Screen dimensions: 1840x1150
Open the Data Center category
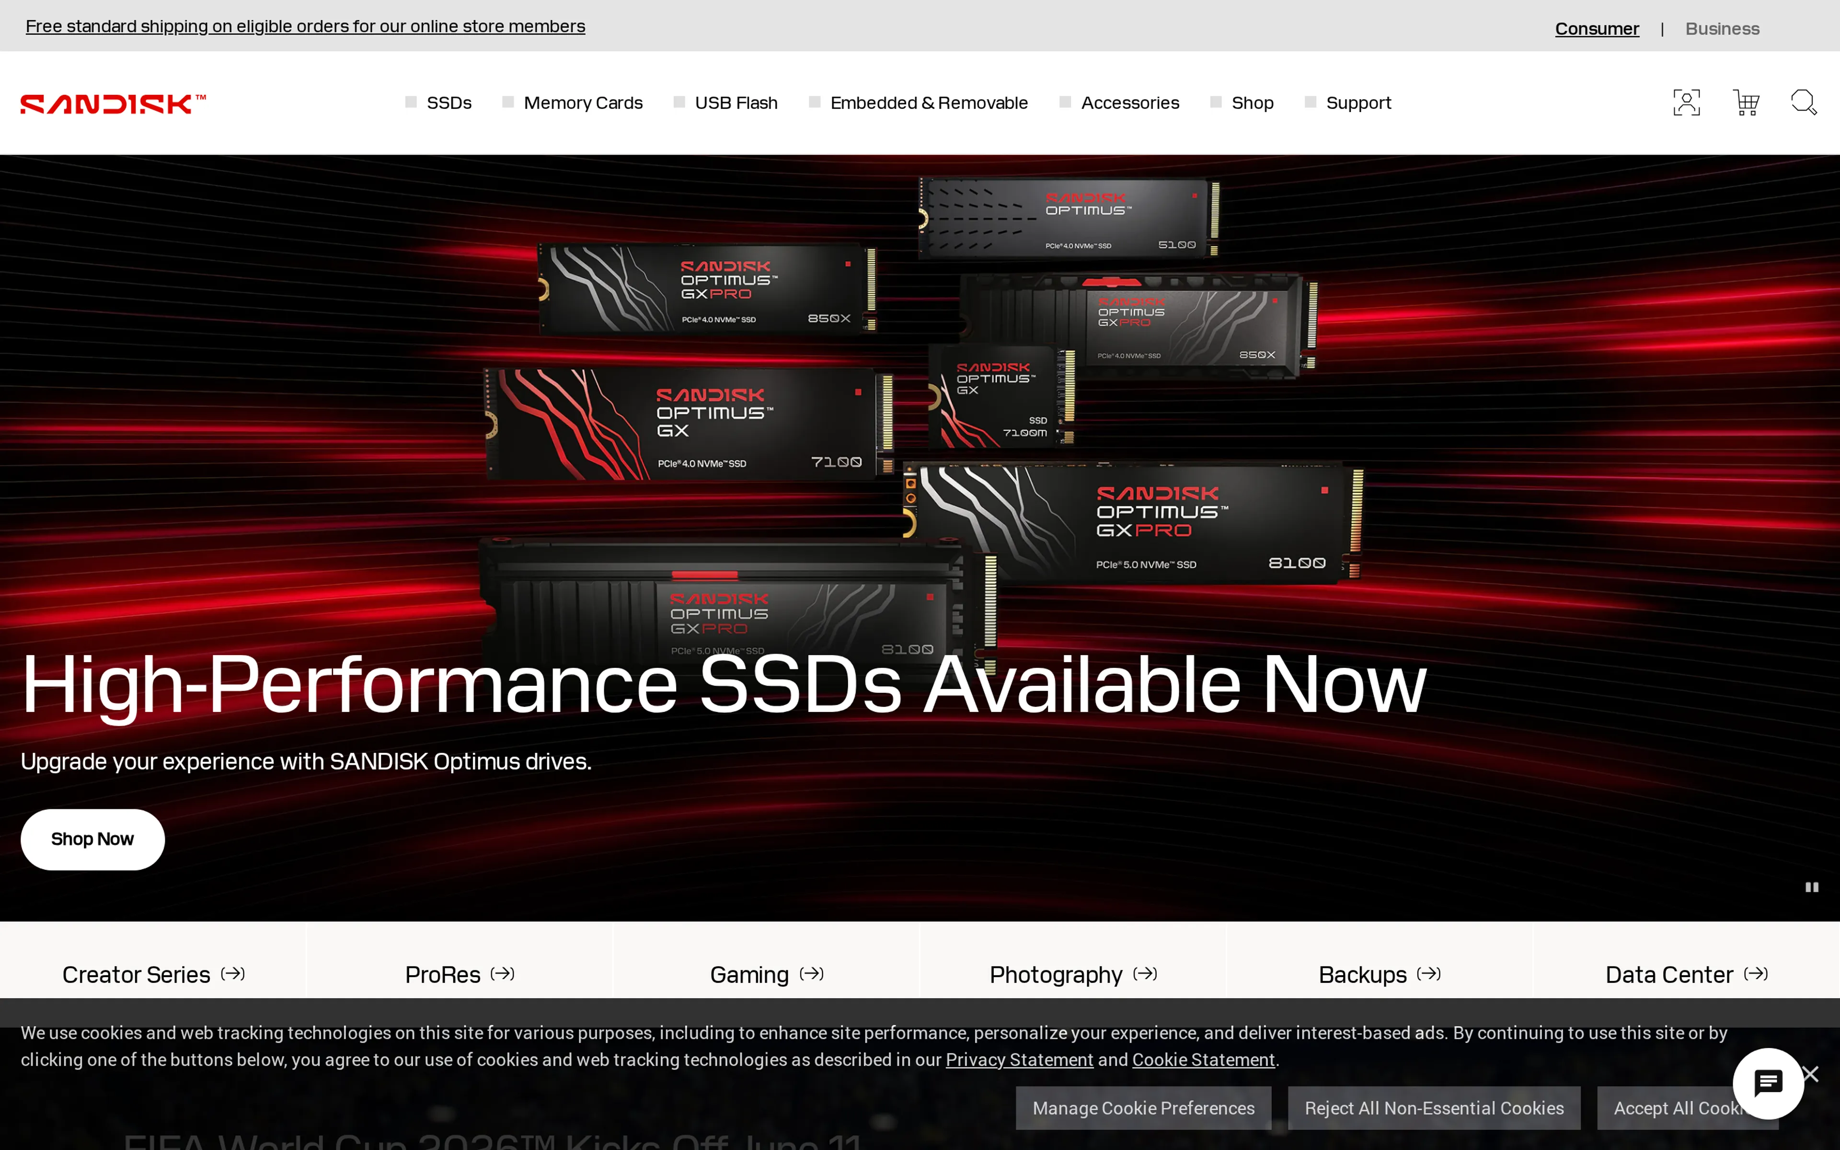(x=1686, y=974)
